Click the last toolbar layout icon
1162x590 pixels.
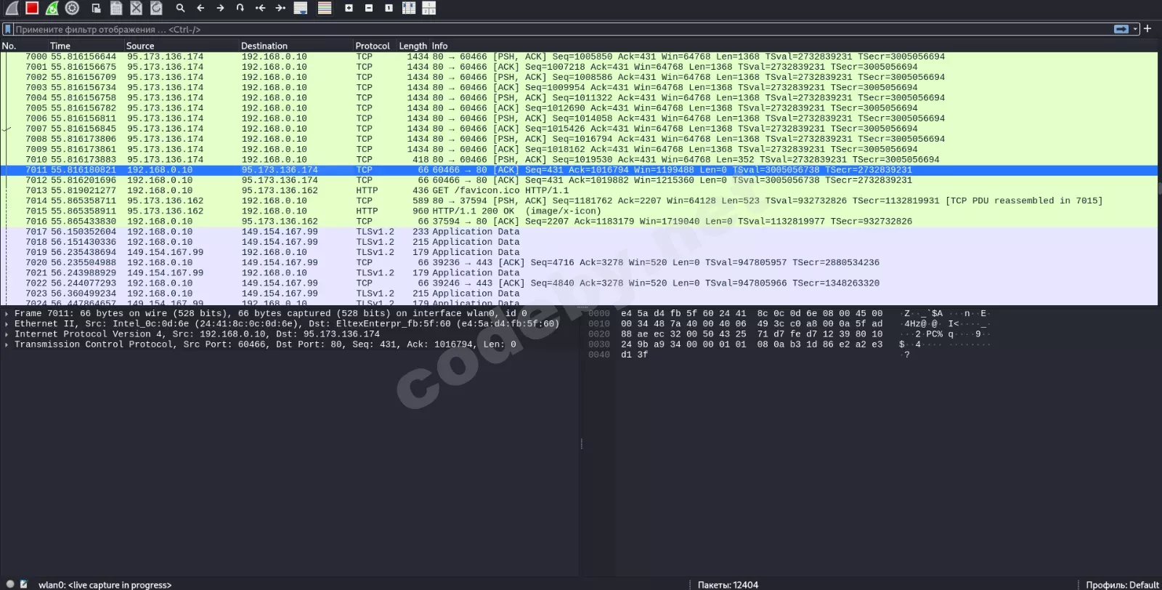click(x=429, y=8)
